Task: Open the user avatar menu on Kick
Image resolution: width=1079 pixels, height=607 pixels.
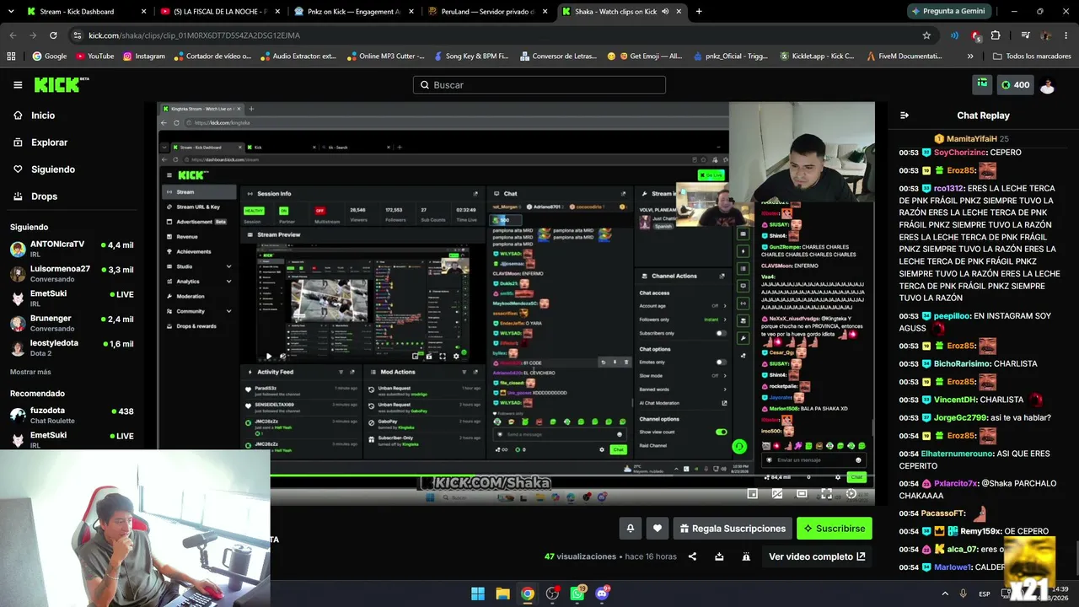Action: [x=1047, y=85]
